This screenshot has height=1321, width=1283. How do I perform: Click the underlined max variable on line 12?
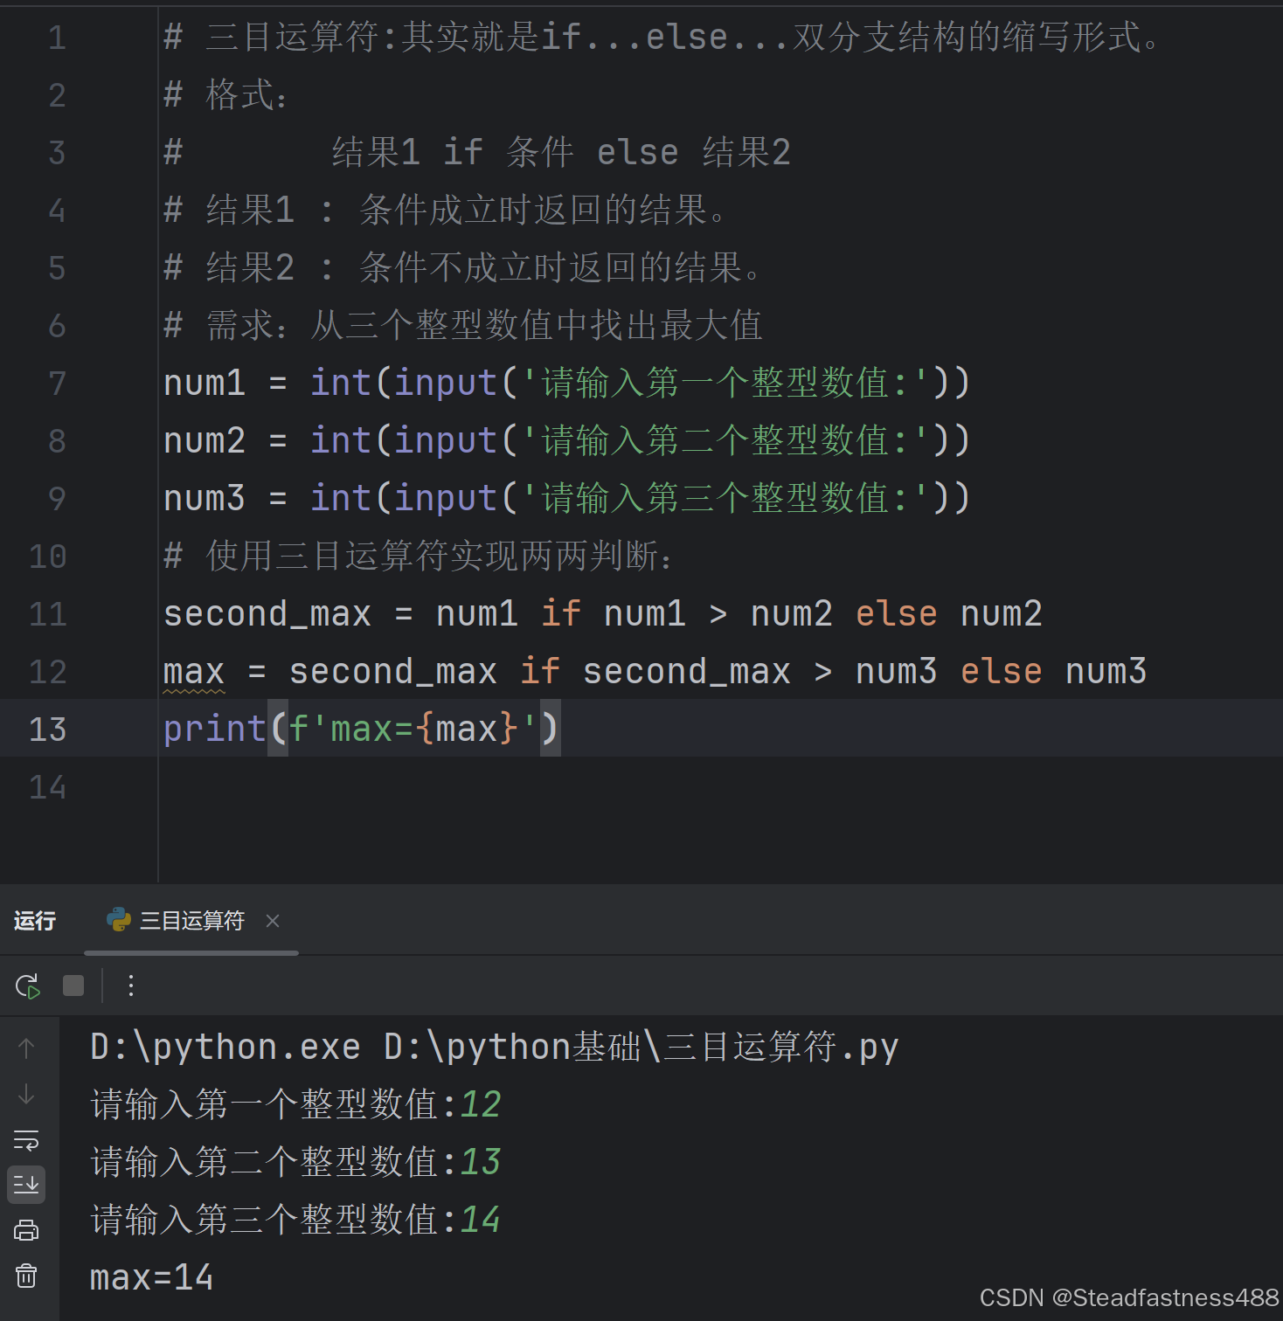(x=194, y=672)
